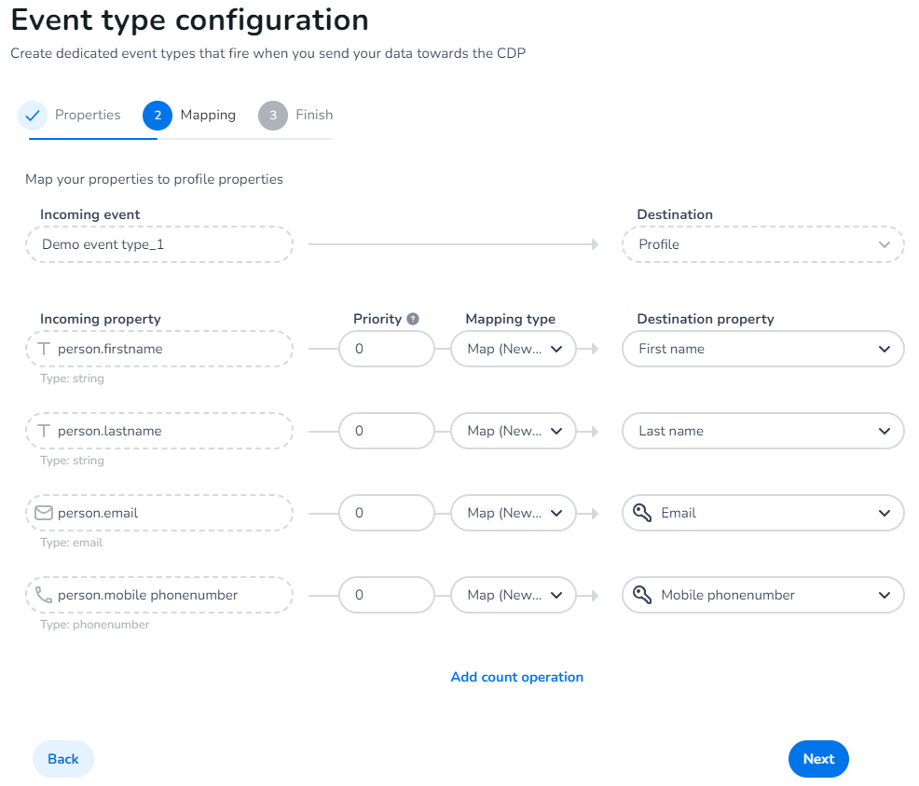Click the text icon beside person.firstname
The height and width of the screenshot is (786, 919).
(x=44, y=349)
